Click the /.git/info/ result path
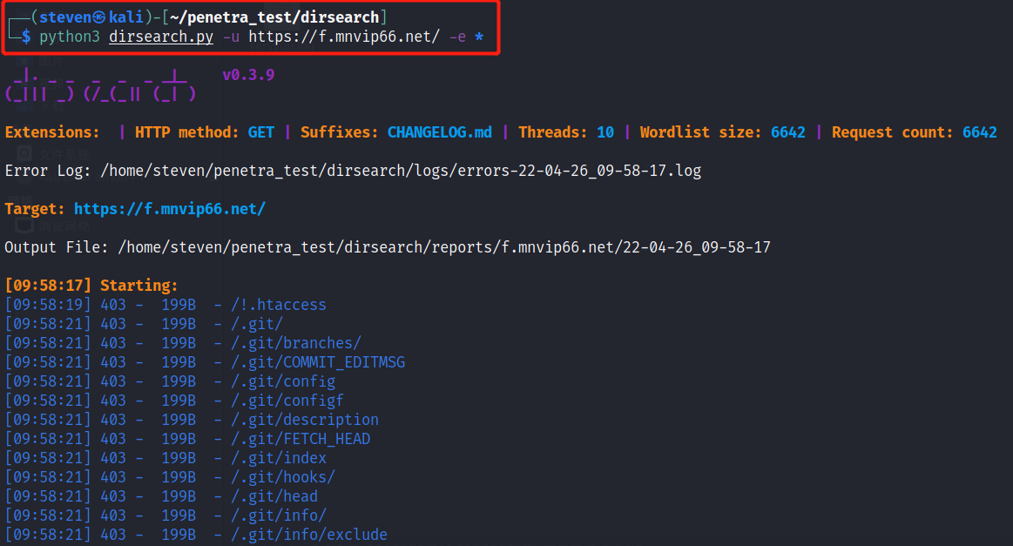Viewport: 1013px width, 546px height. [x=279, y=516]
